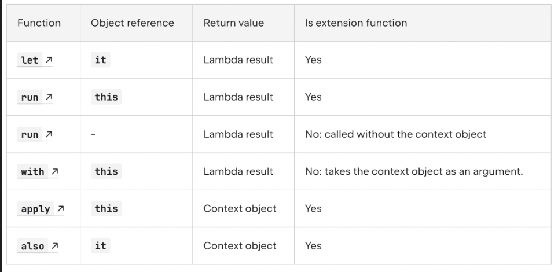This screenshot has height=272, width=558.
Task: Click Context object in the also row
Action: click(x=240, y=246)
